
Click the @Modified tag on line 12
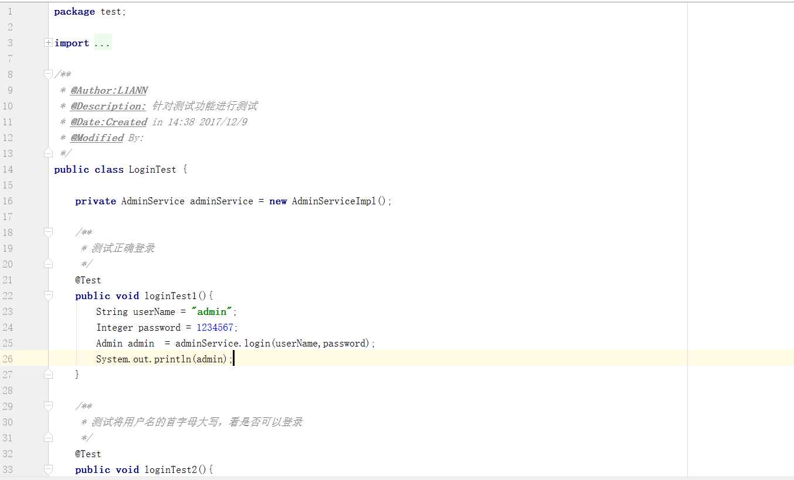[97, 138]
